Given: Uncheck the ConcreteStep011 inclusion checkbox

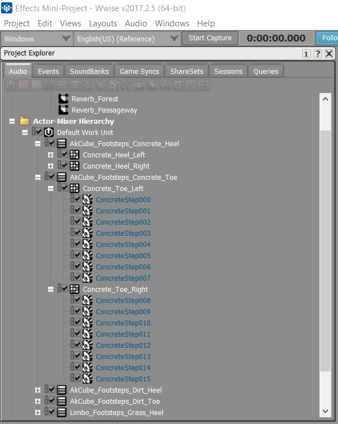Looking at the screenshot, I should (78, 333).
